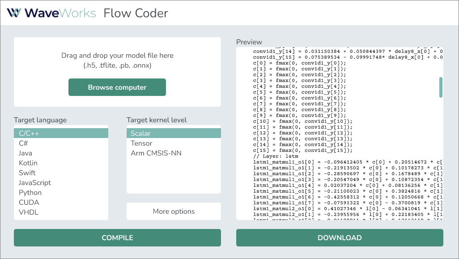This screenshot has height=259, width=459.
Task: Start compilation with the COMPILE button
Action: click(117, 237)
